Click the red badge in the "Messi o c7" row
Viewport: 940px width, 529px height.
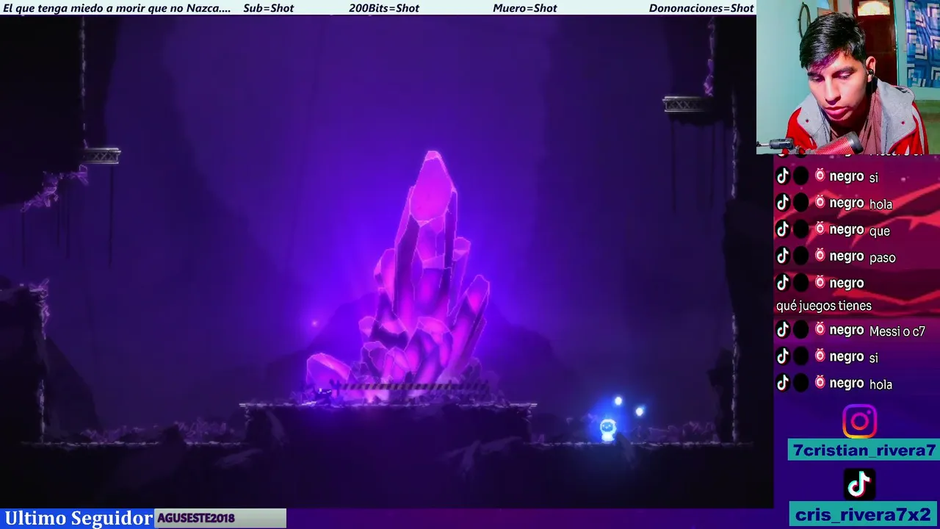[x=820, y=330]
